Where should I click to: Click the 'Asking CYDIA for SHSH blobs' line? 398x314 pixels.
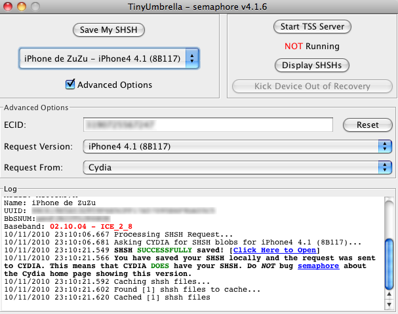182,242
